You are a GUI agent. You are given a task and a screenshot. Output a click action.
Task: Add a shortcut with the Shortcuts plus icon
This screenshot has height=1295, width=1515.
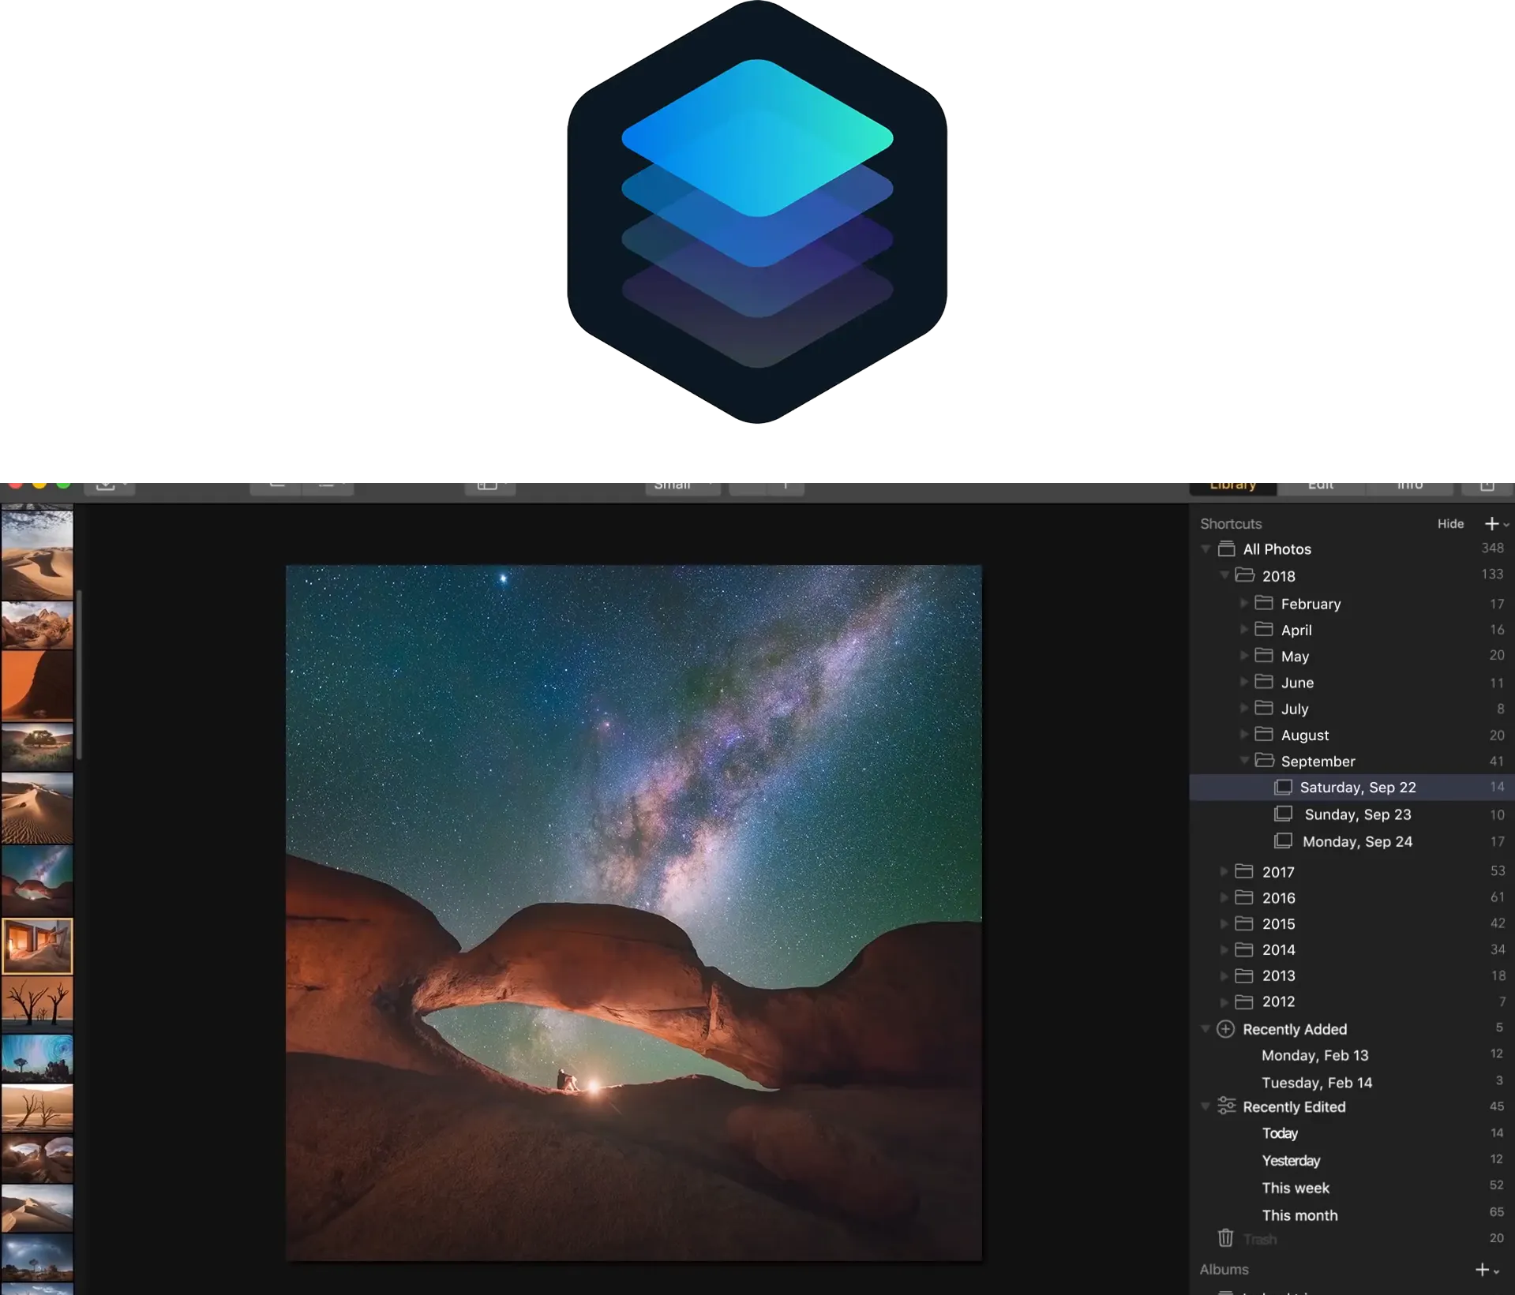[1491, 524]
